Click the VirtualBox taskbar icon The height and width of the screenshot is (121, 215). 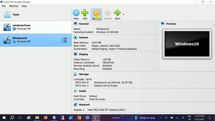pyautogui.click(x=96, y=118)
